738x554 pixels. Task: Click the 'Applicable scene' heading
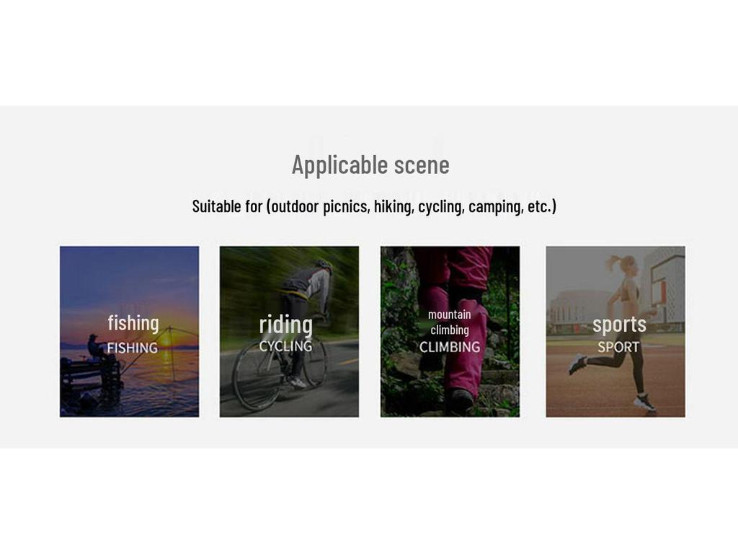[370, 165]
